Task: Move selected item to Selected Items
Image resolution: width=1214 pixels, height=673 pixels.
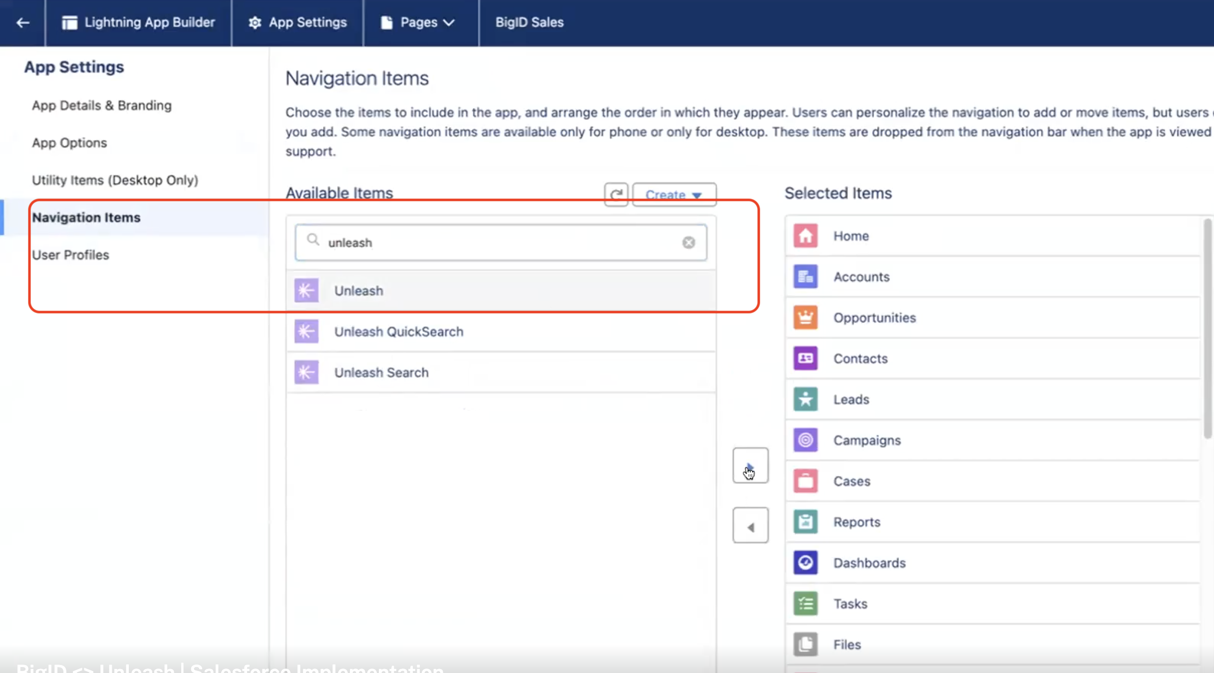Action: click(x=750, y=465)
